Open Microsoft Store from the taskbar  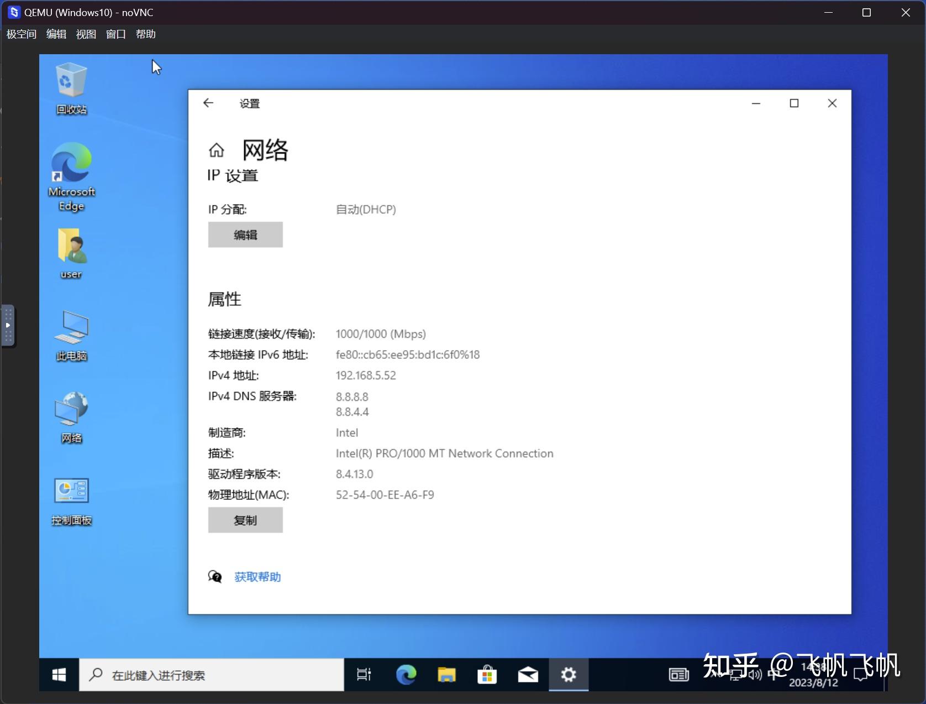point(487,675)
